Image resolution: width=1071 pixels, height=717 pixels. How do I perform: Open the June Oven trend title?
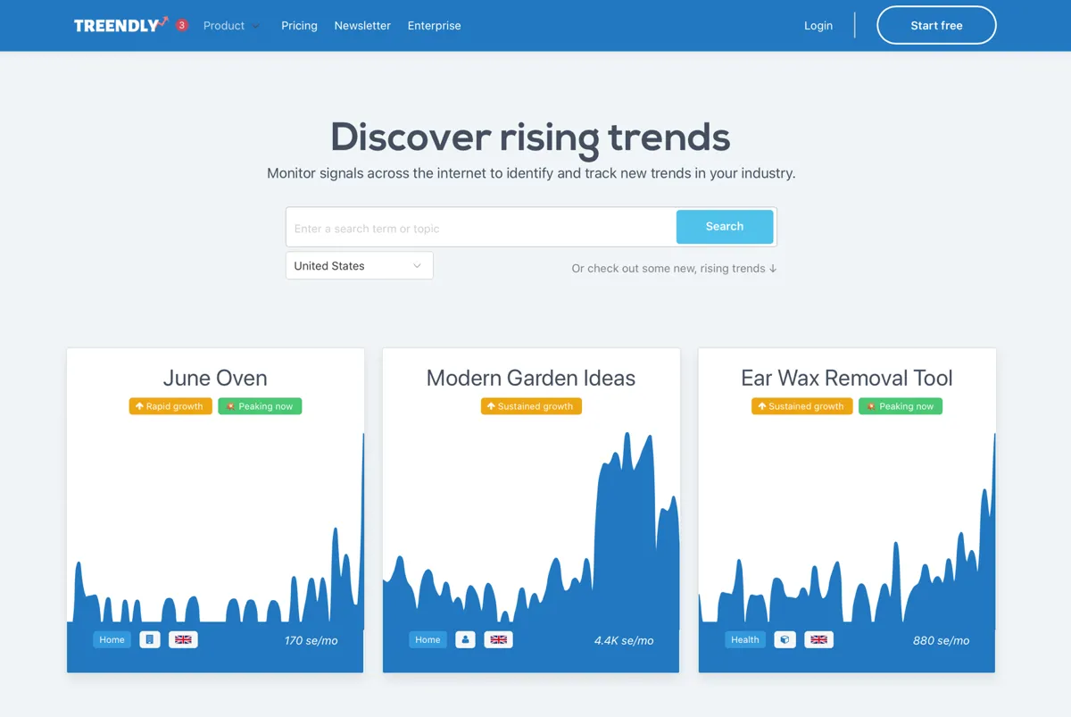pyautogui.click(x=215, y=378)
